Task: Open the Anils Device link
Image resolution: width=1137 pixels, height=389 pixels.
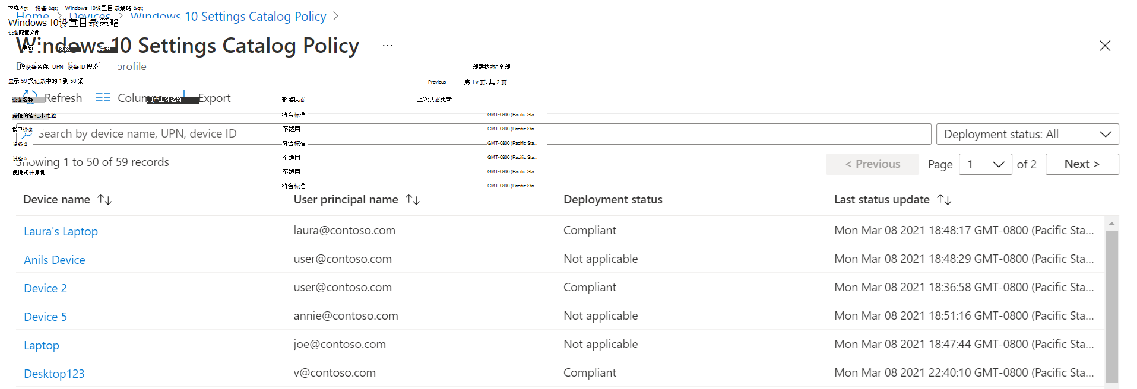Action: pos(55,260)
